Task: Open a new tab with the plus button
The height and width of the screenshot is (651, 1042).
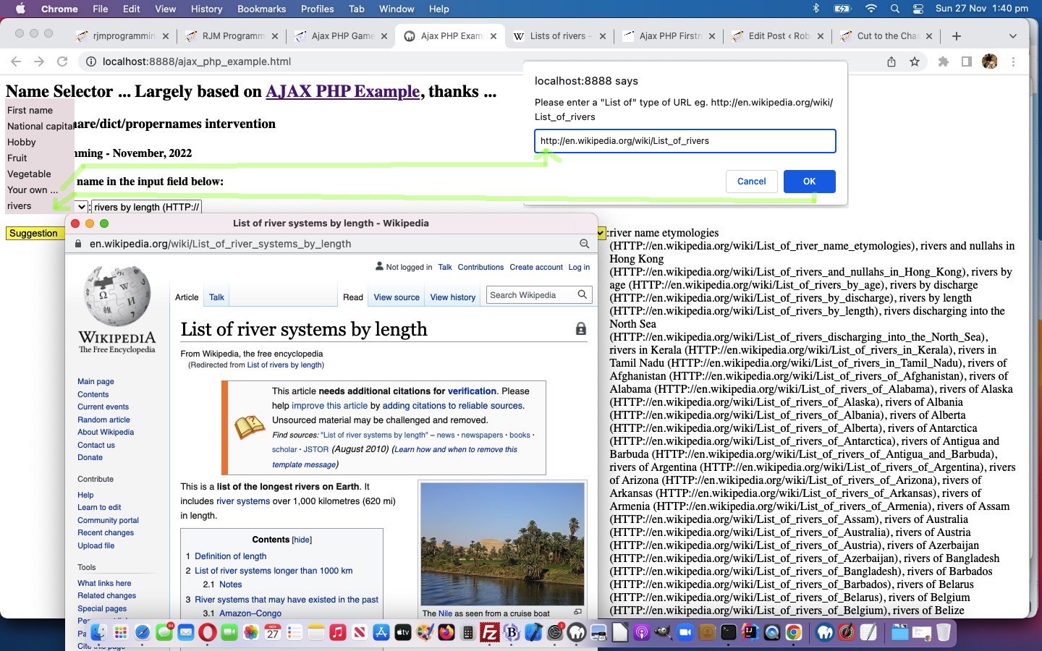Action: pos(957,36)
